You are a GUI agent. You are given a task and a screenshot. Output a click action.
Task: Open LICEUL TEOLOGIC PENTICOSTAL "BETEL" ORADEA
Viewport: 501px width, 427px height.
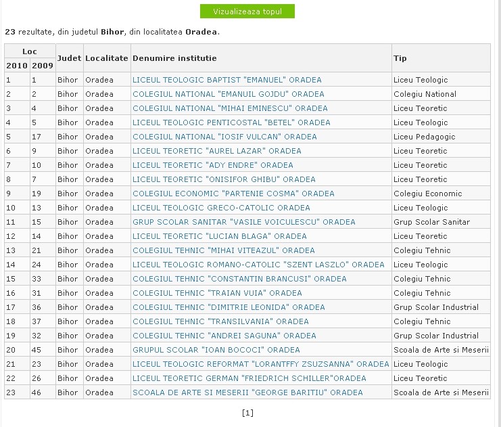click(x=231, y=122)
